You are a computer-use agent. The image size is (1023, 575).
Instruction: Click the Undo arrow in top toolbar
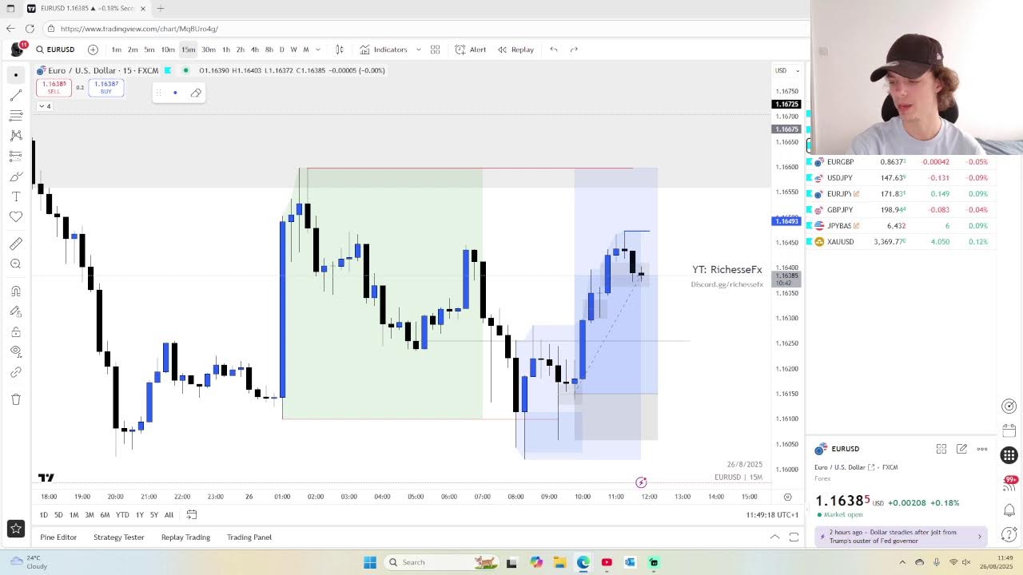pyautogui.click(x=554, y=50)
